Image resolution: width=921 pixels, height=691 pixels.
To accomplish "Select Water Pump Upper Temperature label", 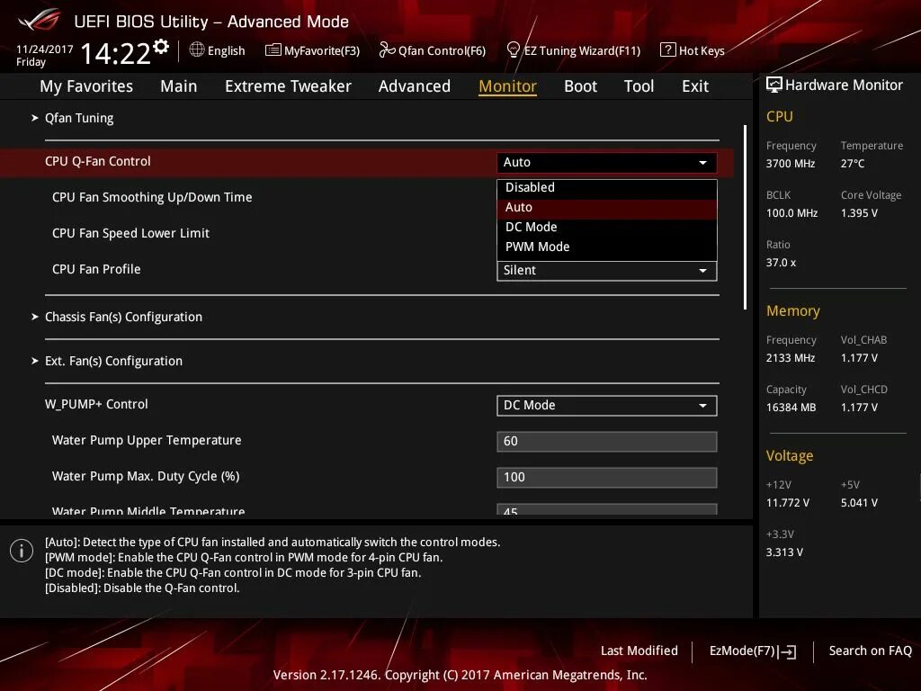I will click(x=147, y=440).
